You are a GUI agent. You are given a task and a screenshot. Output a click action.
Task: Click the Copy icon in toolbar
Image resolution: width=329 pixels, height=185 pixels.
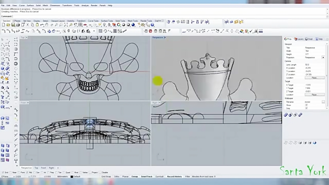32,25
